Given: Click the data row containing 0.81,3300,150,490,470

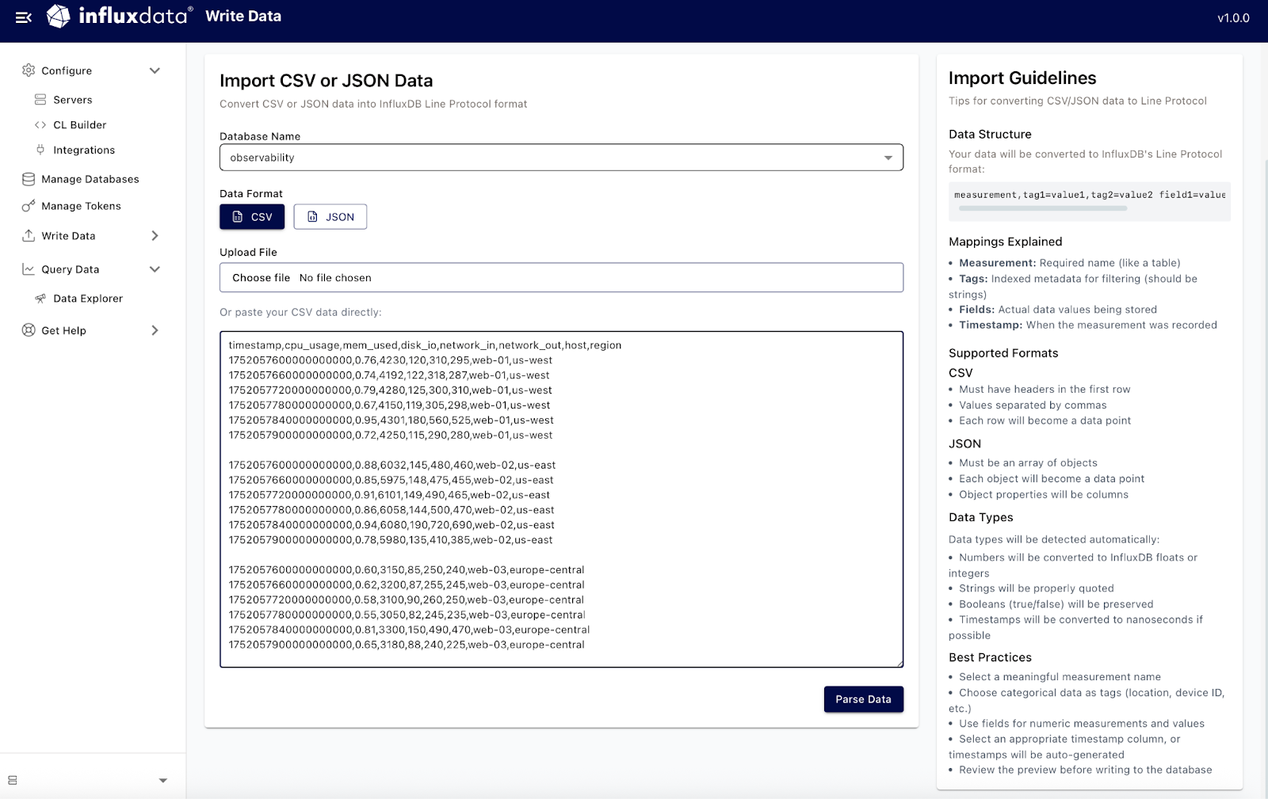Looking at the screenshot, I should tap(409, 630).
